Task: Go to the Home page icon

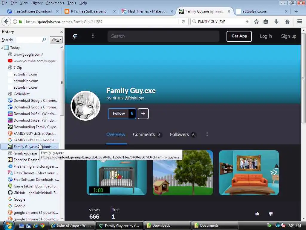Action: pos(287,22)
